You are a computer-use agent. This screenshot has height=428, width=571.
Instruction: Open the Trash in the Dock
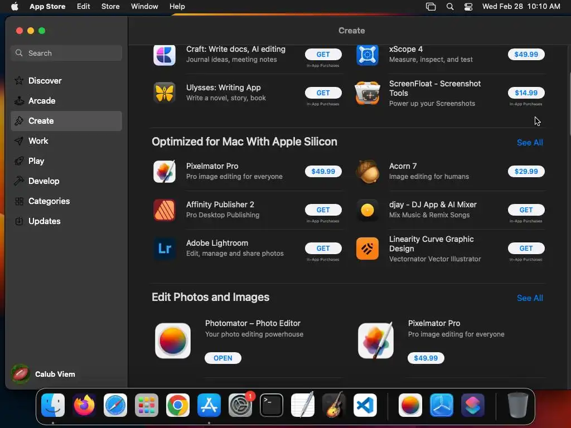click(517, 405)
